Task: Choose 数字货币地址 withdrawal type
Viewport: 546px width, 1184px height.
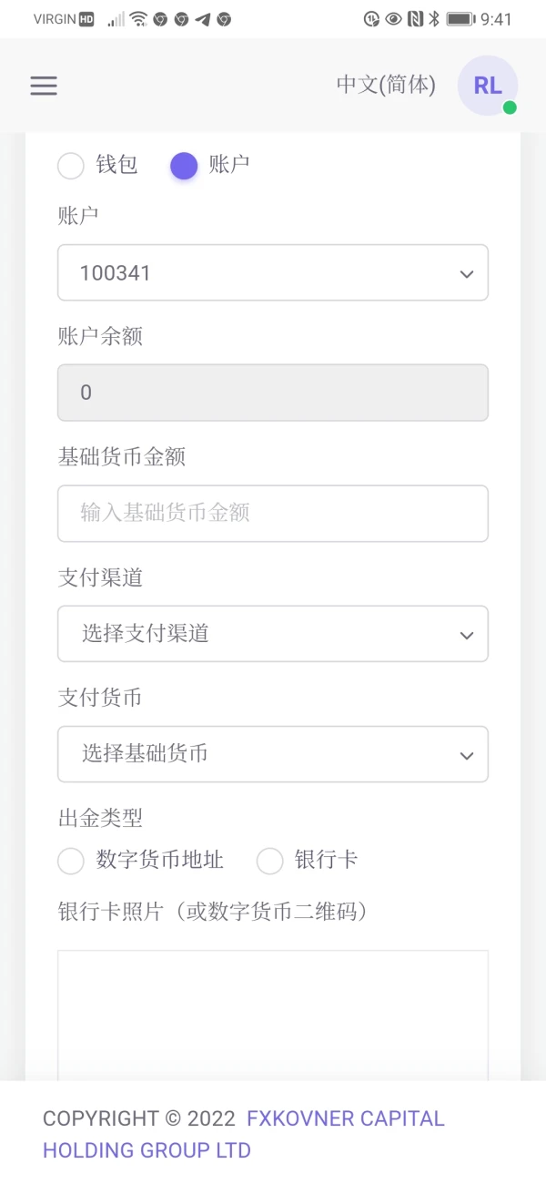Action: [x=71, y=861]
